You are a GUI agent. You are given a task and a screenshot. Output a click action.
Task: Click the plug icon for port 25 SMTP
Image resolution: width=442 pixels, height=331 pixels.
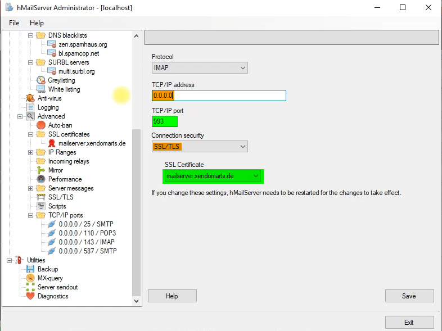click(x=52, y=224)
